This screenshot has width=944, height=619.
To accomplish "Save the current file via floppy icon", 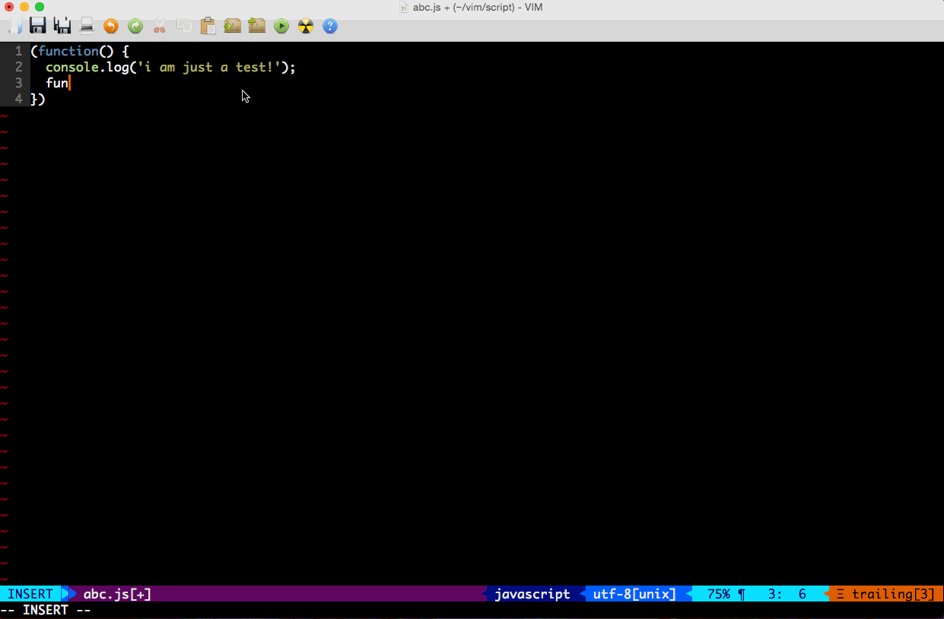I will 38,27.
